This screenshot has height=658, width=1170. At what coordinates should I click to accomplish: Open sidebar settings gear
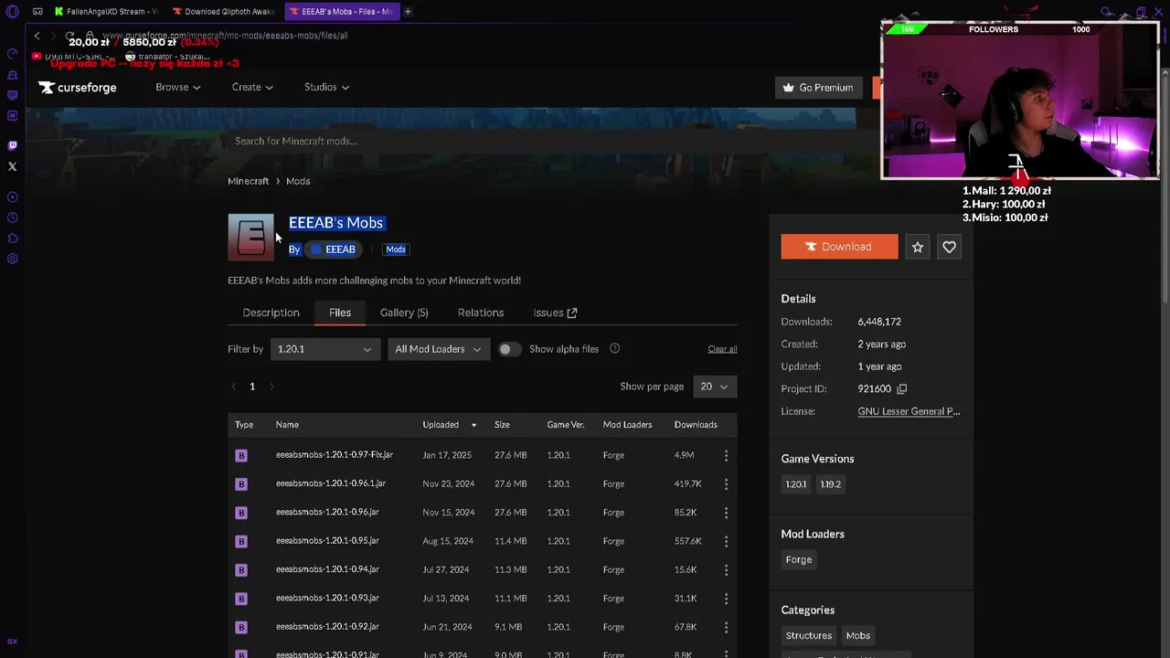pyautogui.click(x=12, y=259)
